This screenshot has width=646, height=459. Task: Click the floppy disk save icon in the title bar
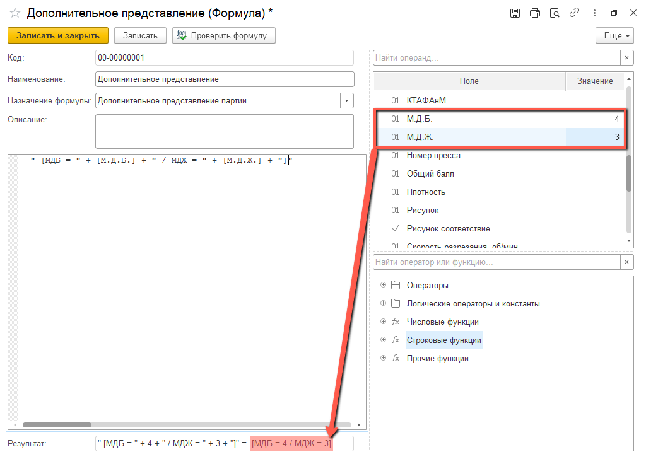[515, 13]
